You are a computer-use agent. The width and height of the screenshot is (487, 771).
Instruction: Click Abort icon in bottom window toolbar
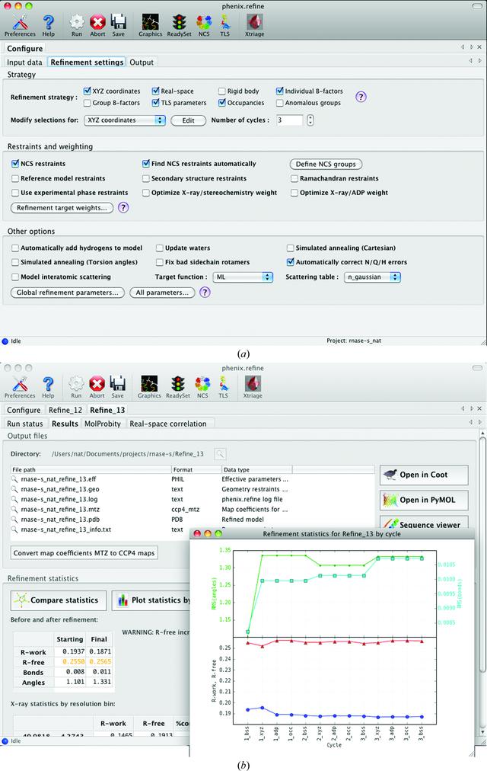tap(97, 387)
